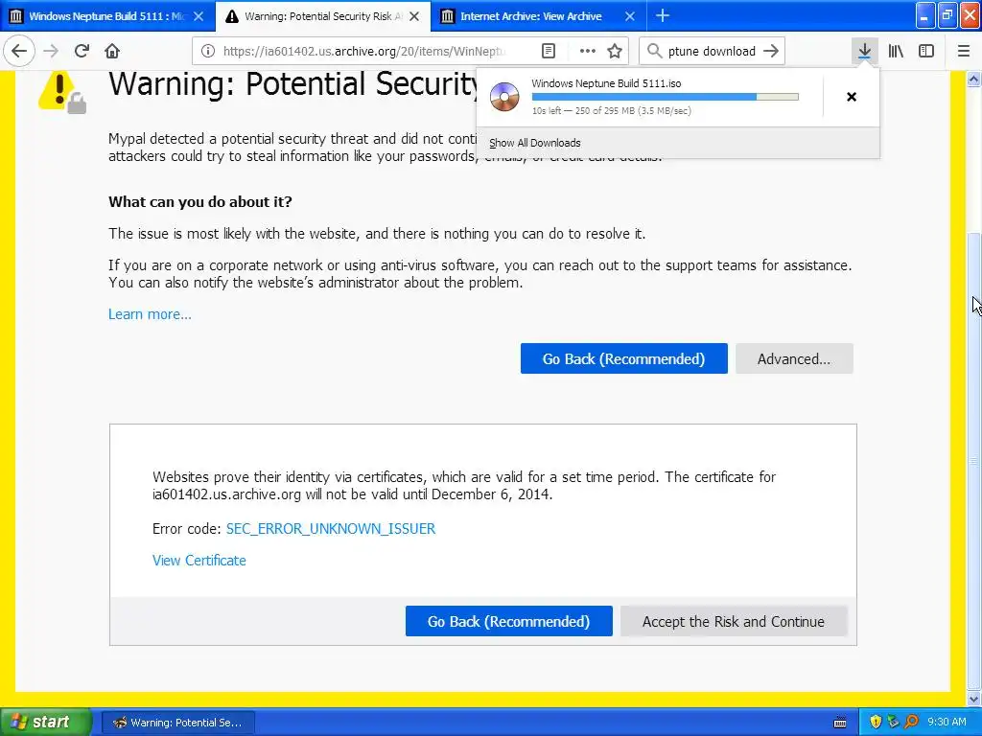The height and width of the screenshot is (736, 982).
Task: Click the scrollbar up arrow
Action: tap(974, 79)
